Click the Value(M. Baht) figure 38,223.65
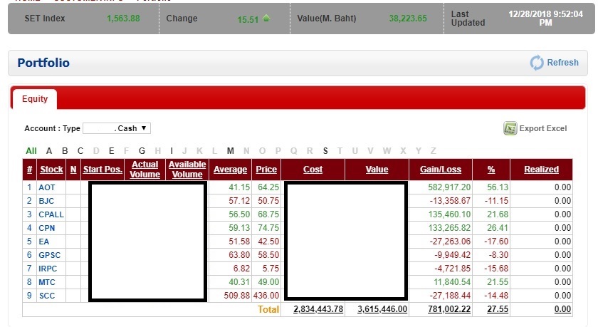The width and height of the screenshot is (598, 327). (408, 19)
